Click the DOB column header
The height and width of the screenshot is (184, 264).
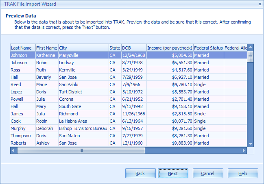point(133,48)
